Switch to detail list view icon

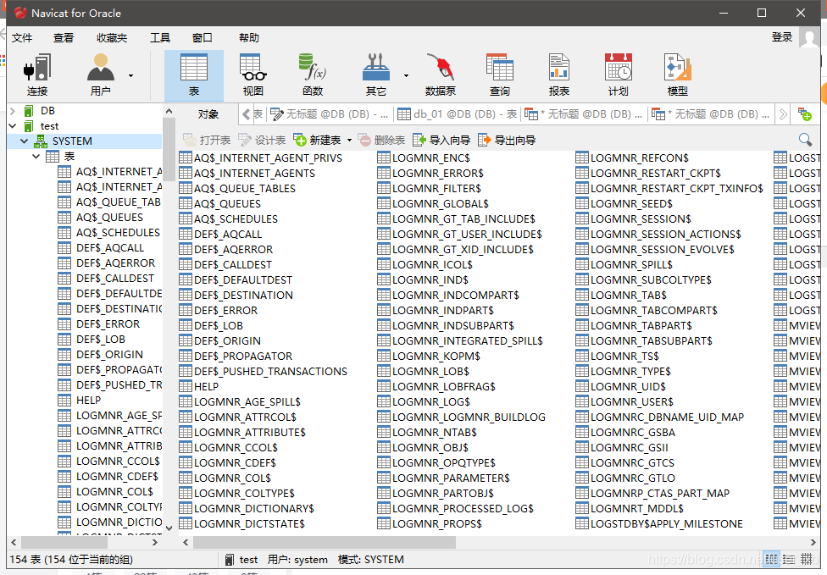click(789, 559)
